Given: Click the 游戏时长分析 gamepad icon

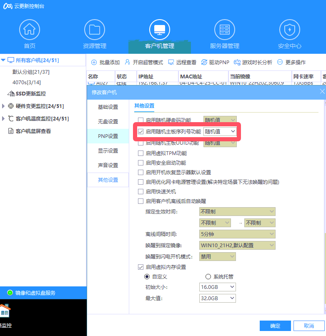Looking at the screenshot, I should click(x=237, y=63).
